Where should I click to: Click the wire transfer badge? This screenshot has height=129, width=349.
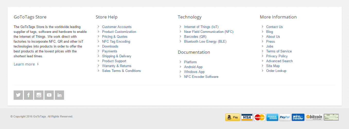coord(298,117)
